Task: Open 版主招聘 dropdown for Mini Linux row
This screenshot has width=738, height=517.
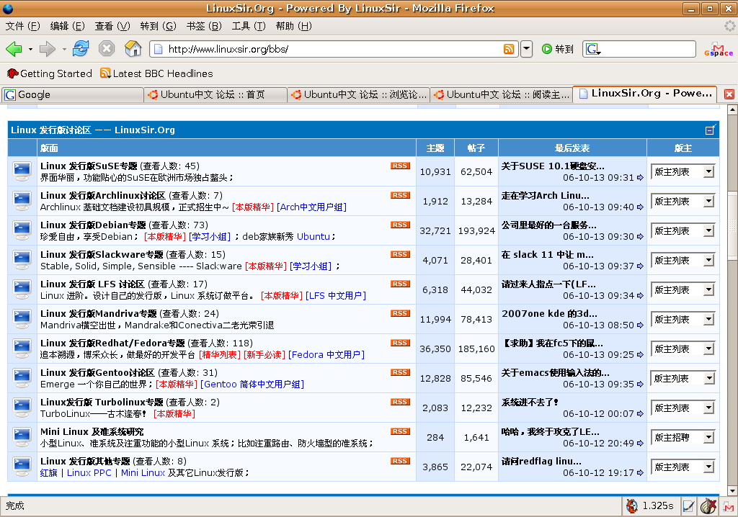Action: coord(683,438)
